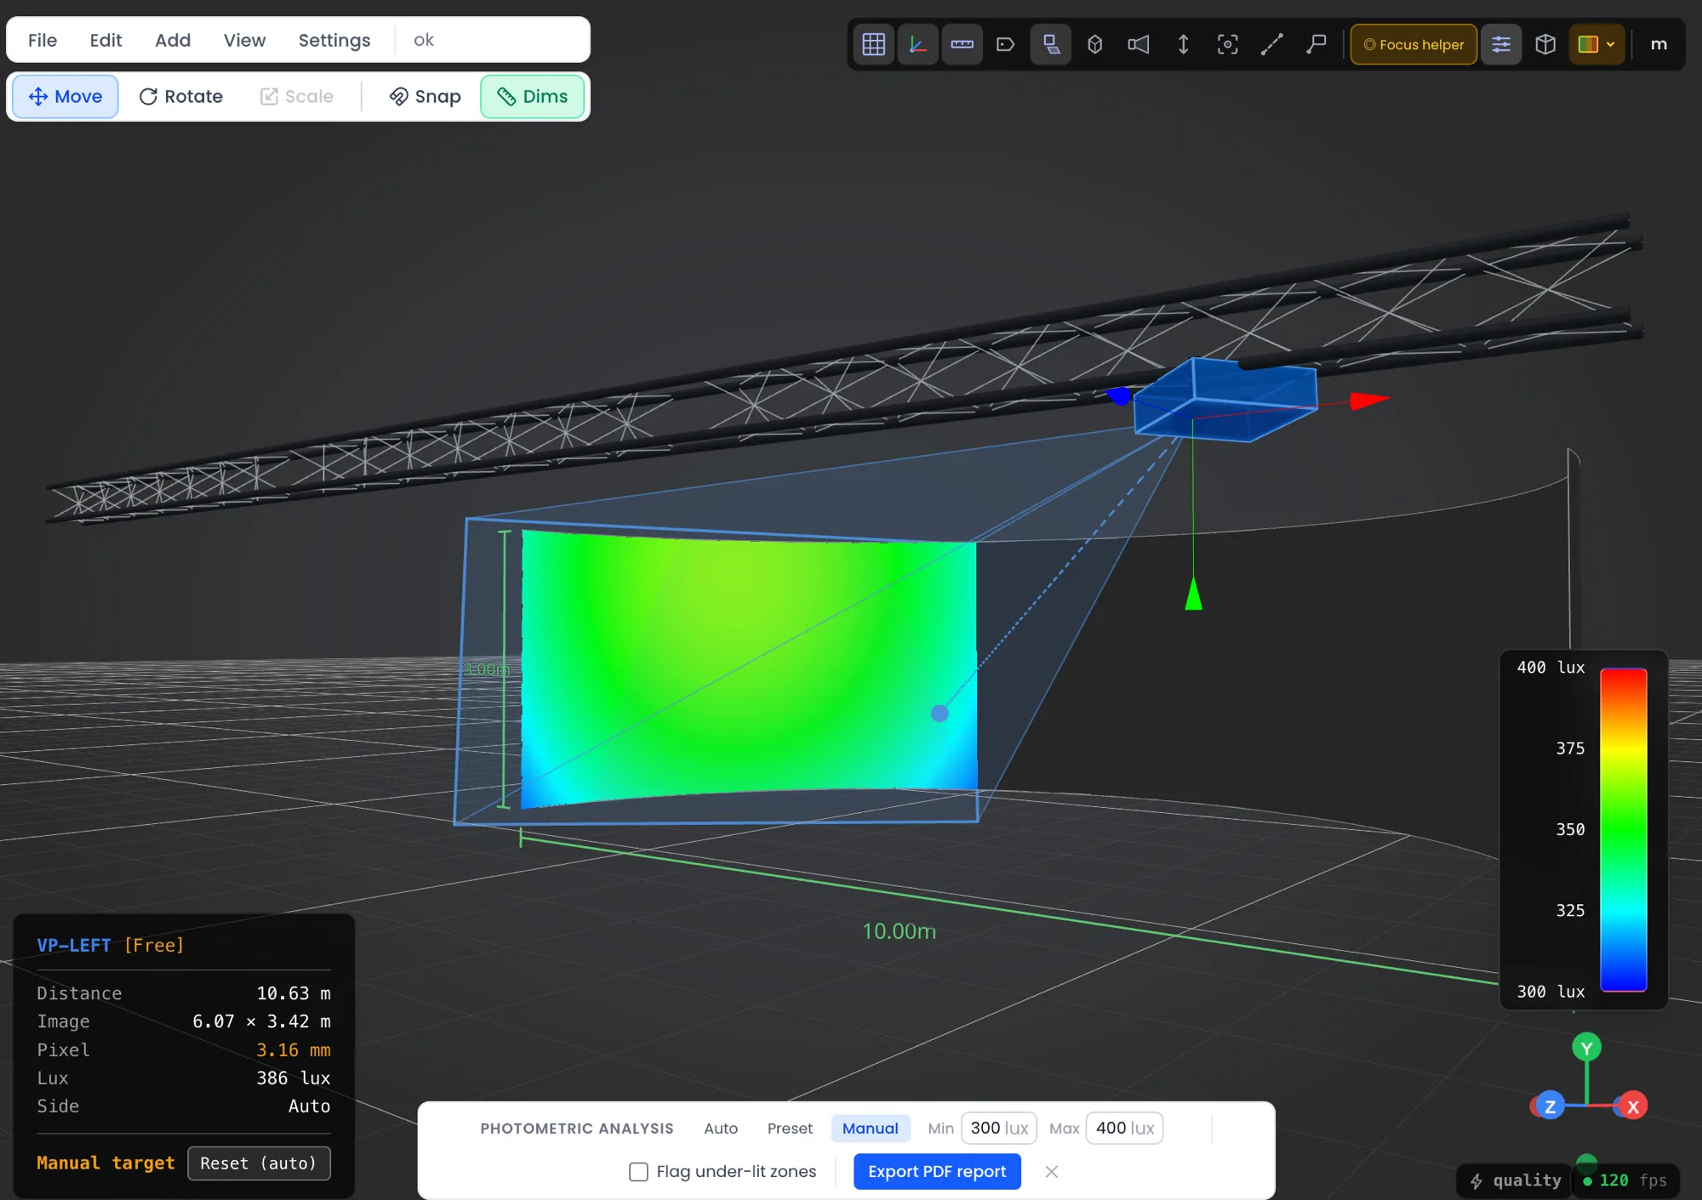Click the vertical double-arrow height icon
Image resolution: width=1702 pixels, height=1200 pixels.
click(1183, 44)
